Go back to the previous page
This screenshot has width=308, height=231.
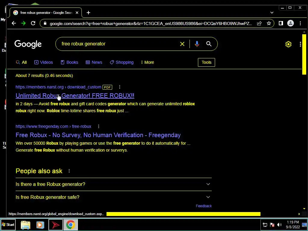click(x=14, y=23)
